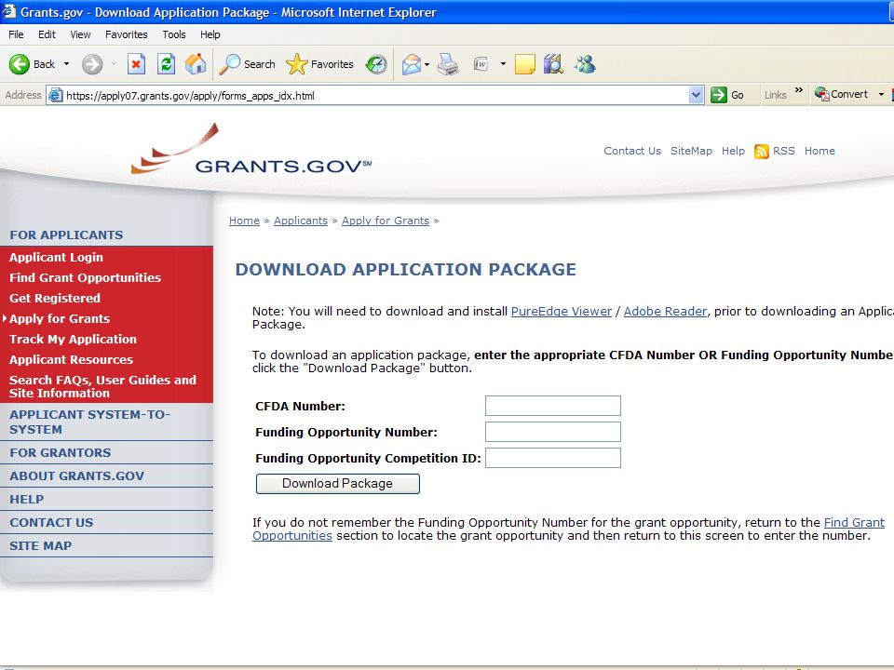
Task: Open the Adobe Reader link
Action: coord(665,312)
